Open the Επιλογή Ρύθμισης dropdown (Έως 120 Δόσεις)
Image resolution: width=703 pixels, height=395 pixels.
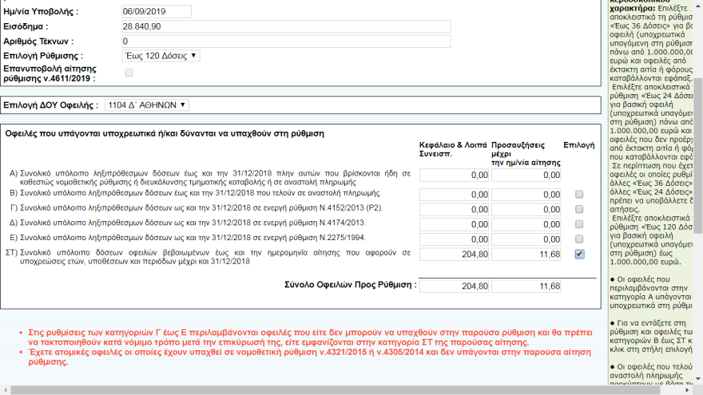160,56
